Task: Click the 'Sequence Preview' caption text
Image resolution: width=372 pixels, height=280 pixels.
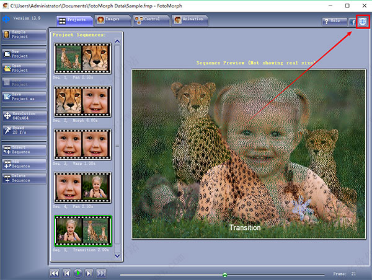Action: 256,63
